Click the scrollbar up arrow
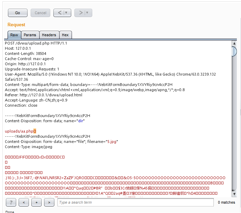Screen dimensions: 241x213 pyautogui.click(x=234, y=43)
